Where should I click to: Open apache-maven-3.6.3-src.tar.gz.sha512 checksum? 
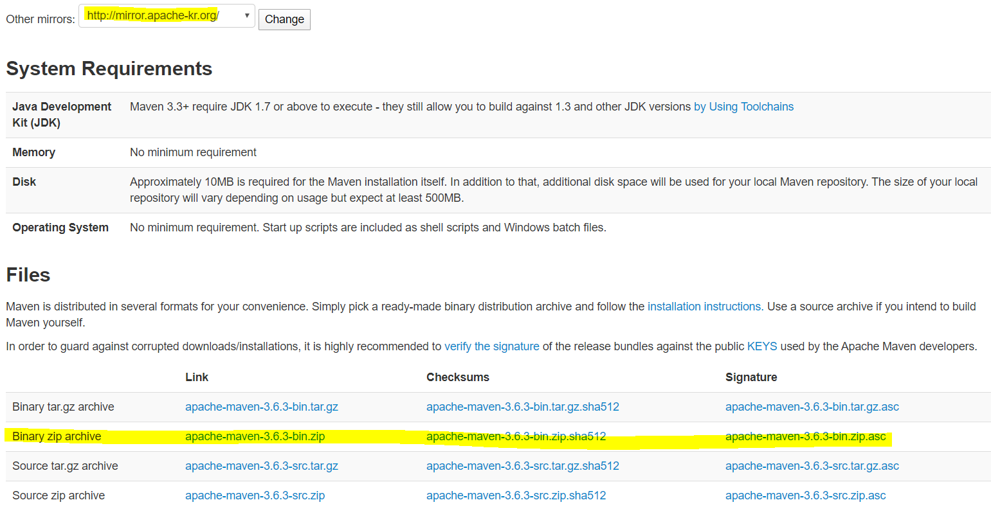pos(523,466)
